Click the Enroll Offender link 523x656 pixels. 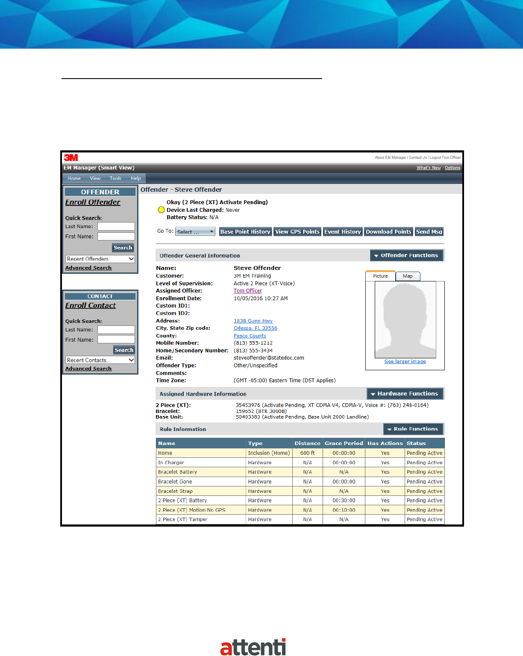(93, 202)
